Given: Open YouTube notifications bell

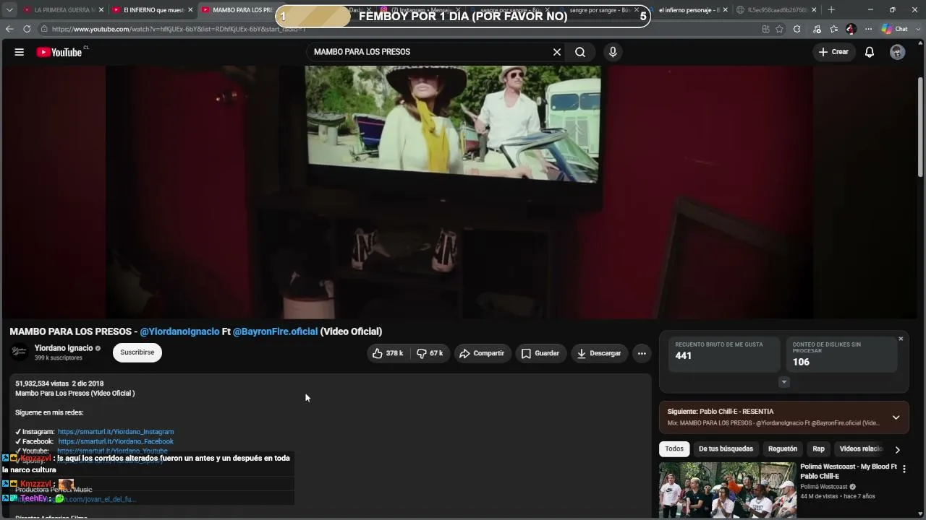Looking at the screenshot, I should click(870, 52).
